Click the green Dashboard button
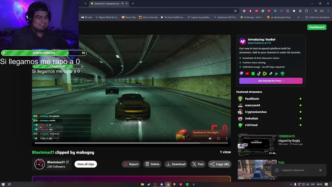 317,27
